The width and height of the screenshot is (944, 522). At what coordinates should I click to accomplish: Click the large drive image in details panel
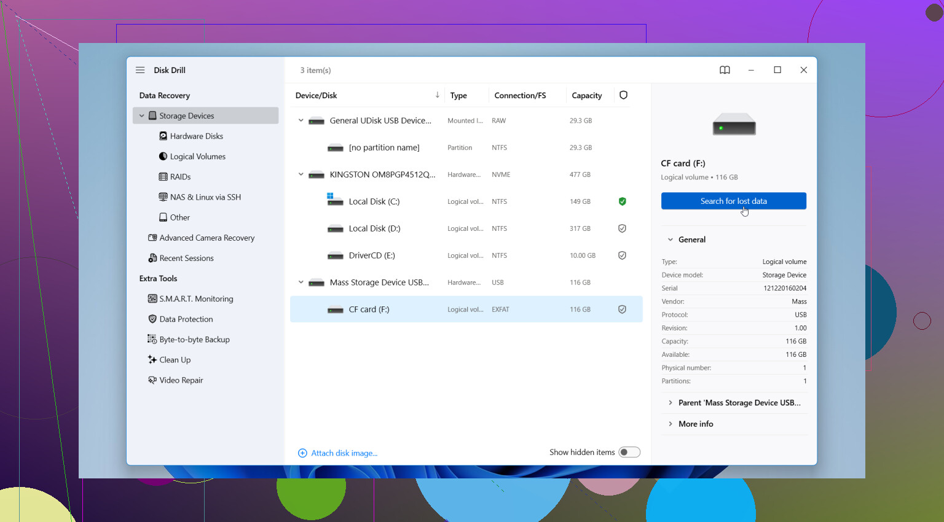(734, 124)
